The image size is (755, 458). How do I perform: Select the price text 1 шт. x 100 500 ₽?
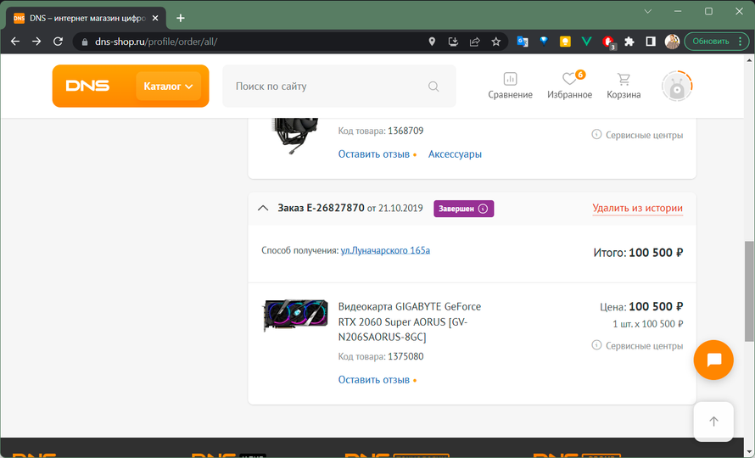tap(647, 324)
